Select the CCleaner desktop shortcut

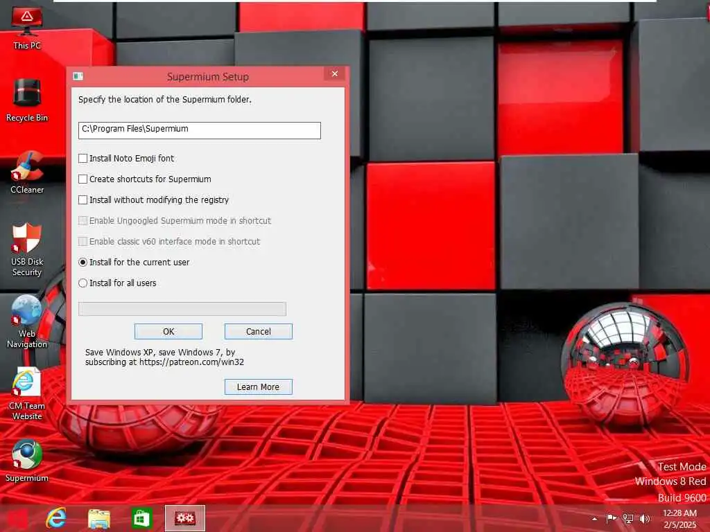[27, 172]
